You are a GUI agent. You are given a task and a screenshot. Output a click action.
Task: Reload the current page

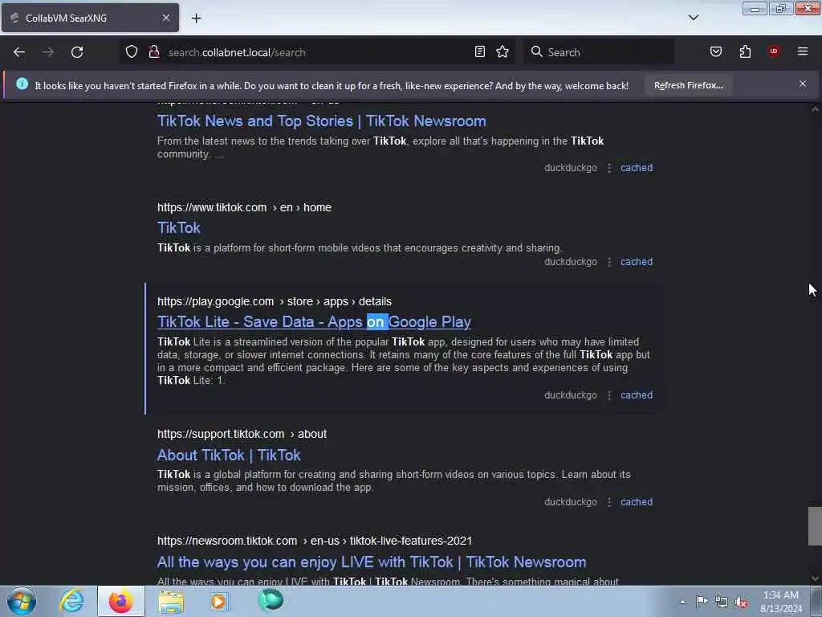77,52
